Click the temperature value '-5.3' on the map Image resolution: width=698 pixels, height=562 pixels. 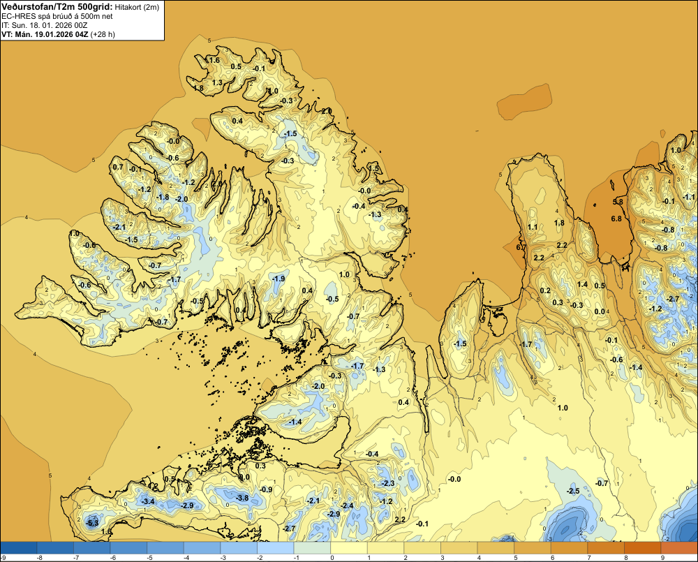point(93,523)
